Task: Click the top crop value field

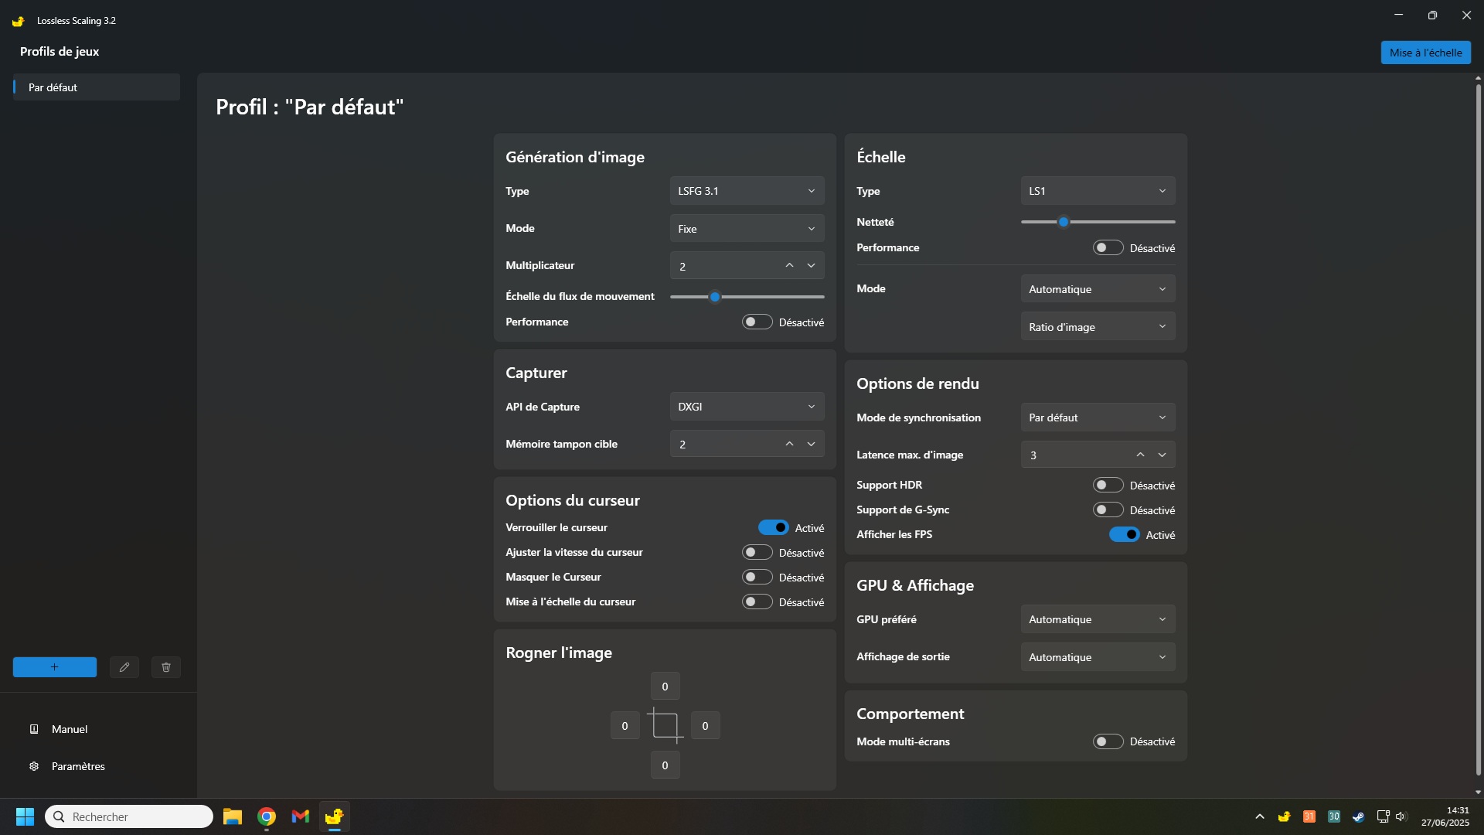Action: (665, 687)
